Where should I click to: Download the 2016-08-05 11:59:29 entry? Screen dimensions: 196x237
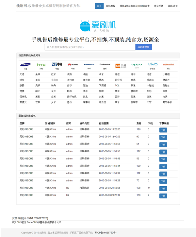pyautogui.click(x=163, y=181)
